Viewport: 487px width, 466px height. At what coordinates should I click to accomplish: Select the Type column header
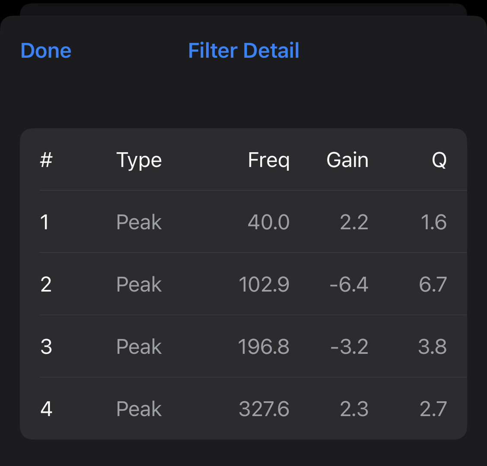[139, 160]
